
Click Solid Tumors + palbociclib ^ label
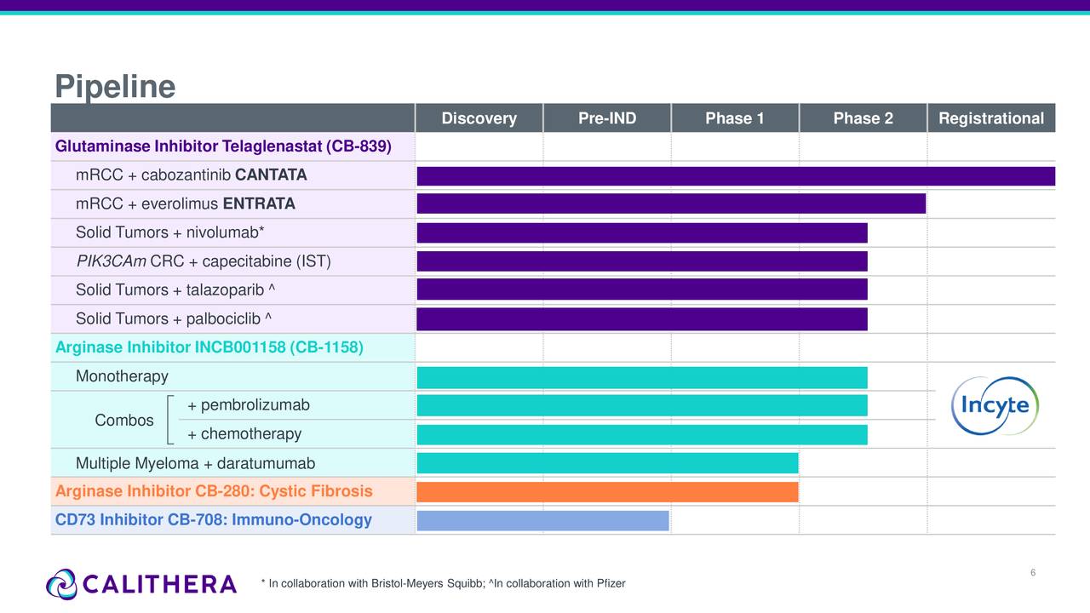(x=174, y=319)
